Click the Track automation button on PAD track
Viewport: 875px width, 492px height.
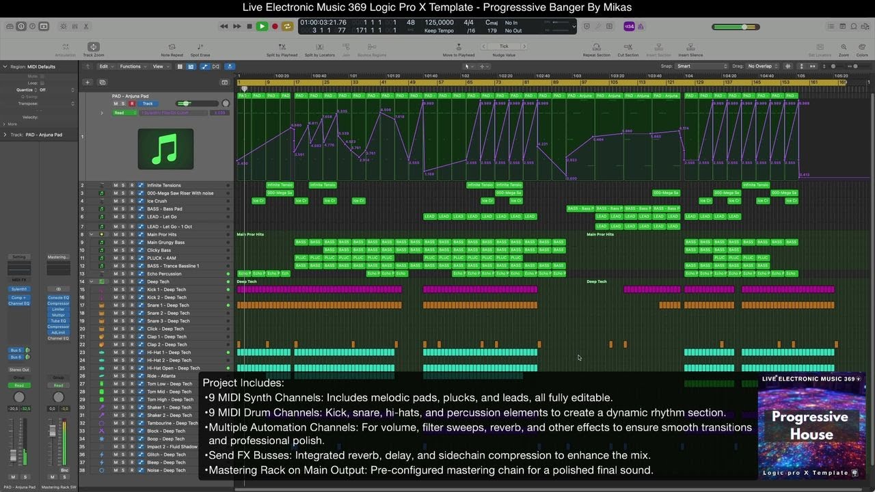point(148,103)
